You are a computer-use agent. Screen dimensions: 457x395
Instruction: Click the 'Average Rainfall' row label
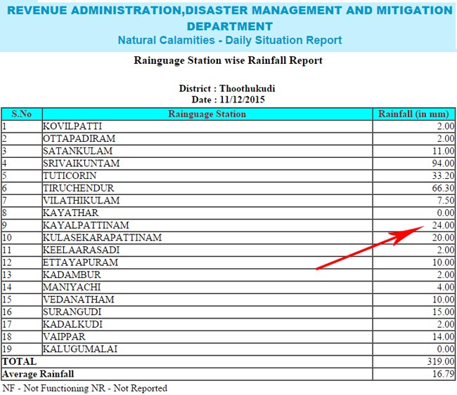click(x=38, y=374)
